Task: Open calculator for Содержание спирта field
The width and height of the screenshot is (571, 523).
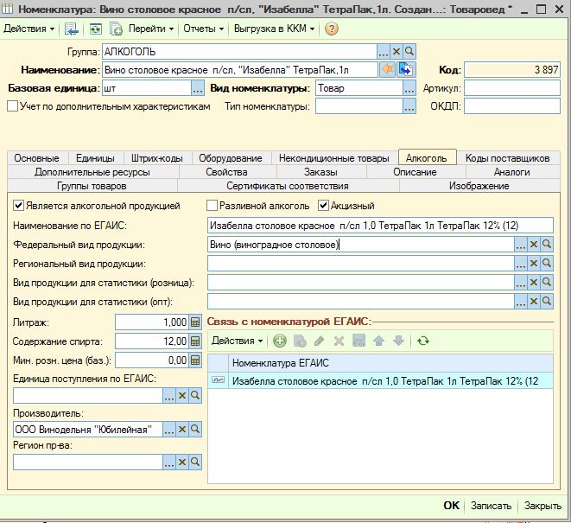Action: (195, 341)
